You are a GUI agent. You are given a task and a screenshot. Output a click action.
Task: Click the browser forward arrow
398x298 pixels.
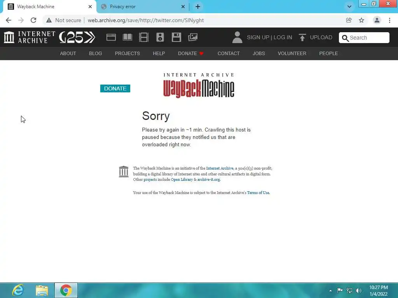(21, 20)
